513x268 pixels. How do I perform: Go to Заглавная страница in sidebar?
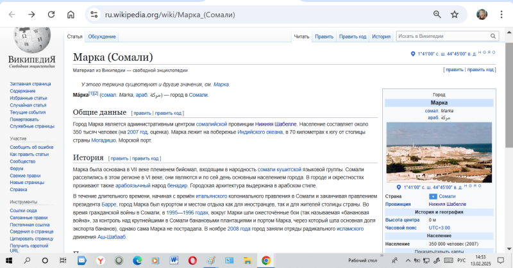click(x=30, y=84)
